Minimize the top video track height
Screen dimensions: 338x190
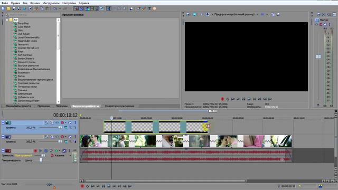[x=3, y=122]
